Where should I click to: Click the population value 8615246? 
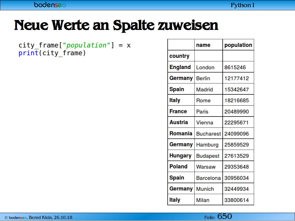pyautogui.click(x=235, y=67)
